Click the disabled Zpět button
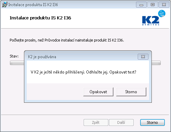The image size is (171, 132). (x=96, y=122)
